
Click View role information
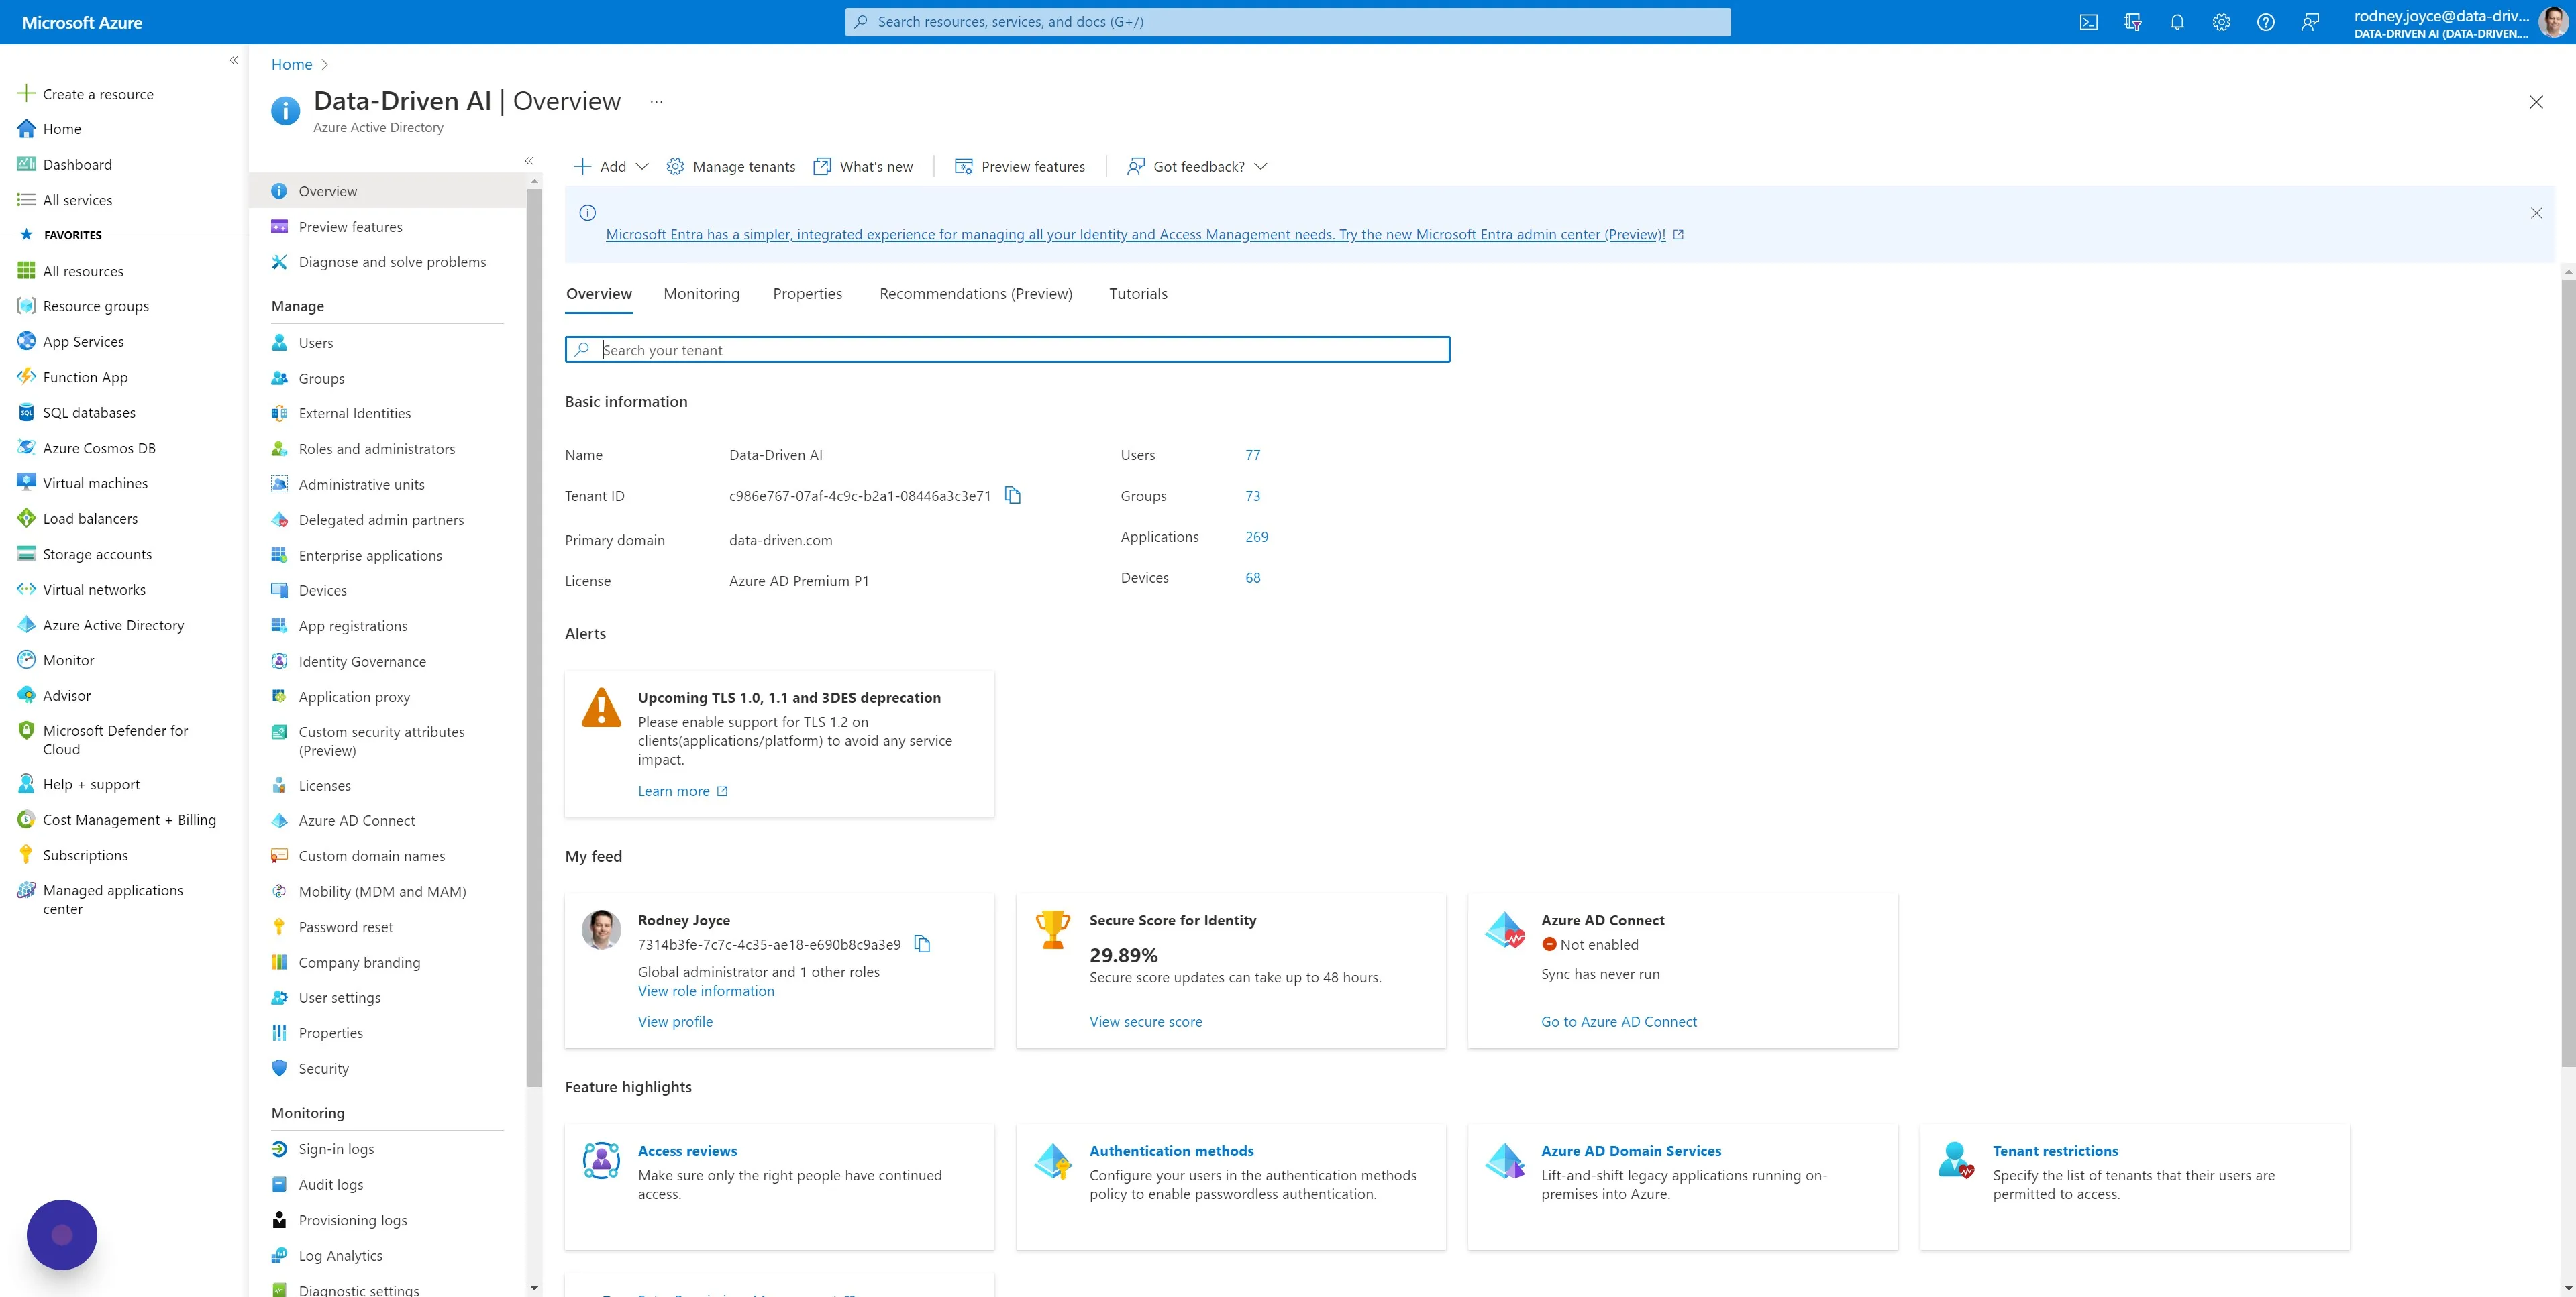pos(706,991)
